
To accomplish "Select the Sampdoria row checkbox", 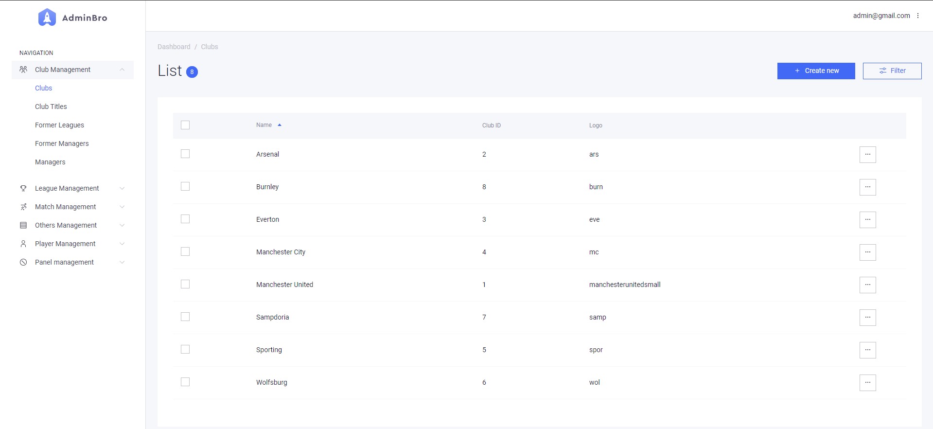I will coord(185,317).
